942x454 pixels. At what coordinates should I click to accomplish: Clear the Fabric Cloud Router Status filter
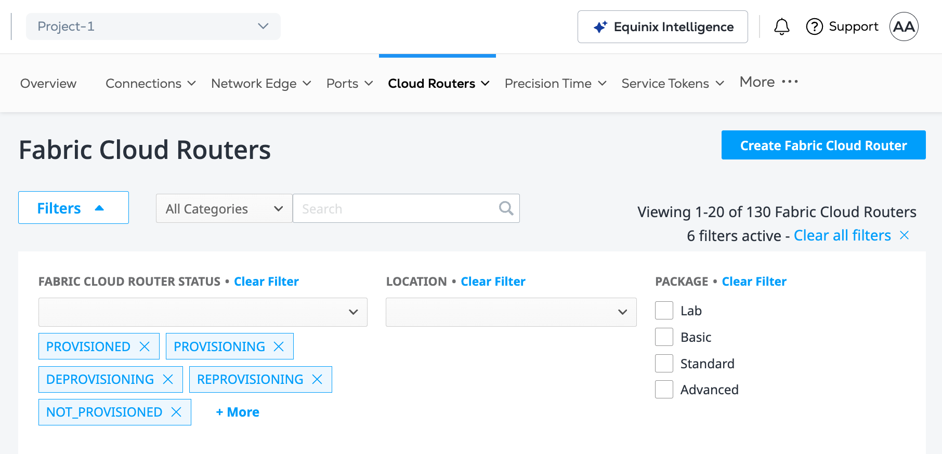(x=266, y=282)
